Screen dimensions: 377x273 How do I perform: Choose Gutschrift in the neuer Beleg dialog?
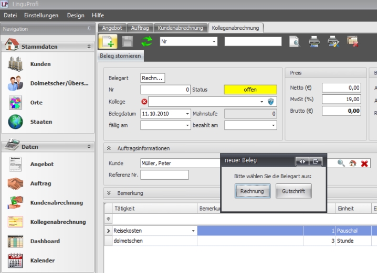[x=294, y=192]
